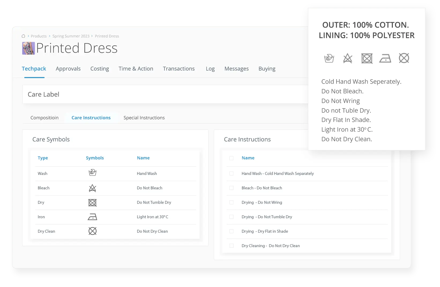Select the Dry Clean type cell
Image resolution: width=440 pixels, height=287 pixels.
pos(46,231)
